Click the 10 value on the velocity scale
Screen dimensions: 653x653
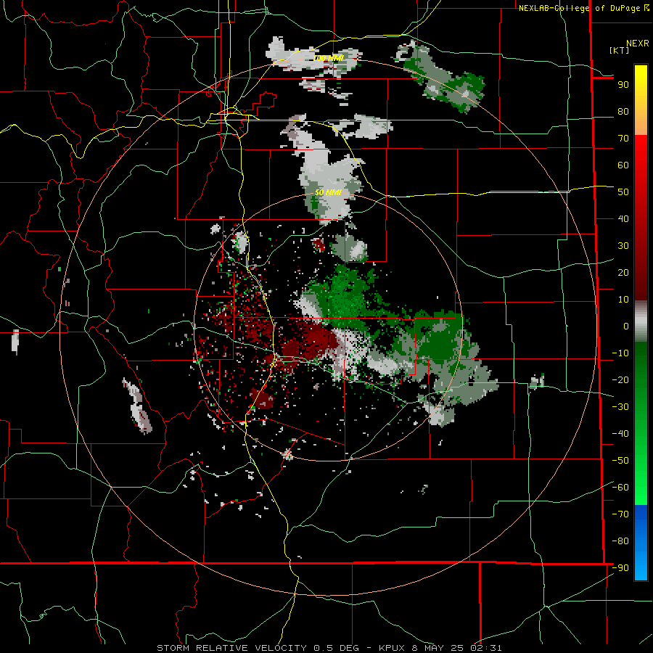tap(623, 300)
